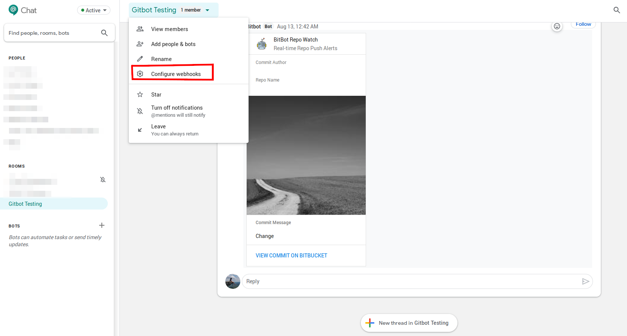Start a New thread in Gitbot Testing

(409, 323)
